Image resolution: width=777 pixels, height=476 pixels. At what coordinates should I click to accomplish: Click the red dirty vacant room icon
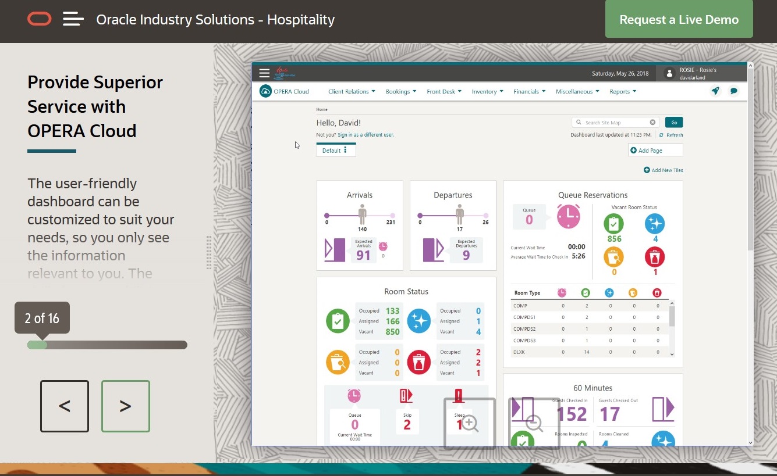pos(655,257)
